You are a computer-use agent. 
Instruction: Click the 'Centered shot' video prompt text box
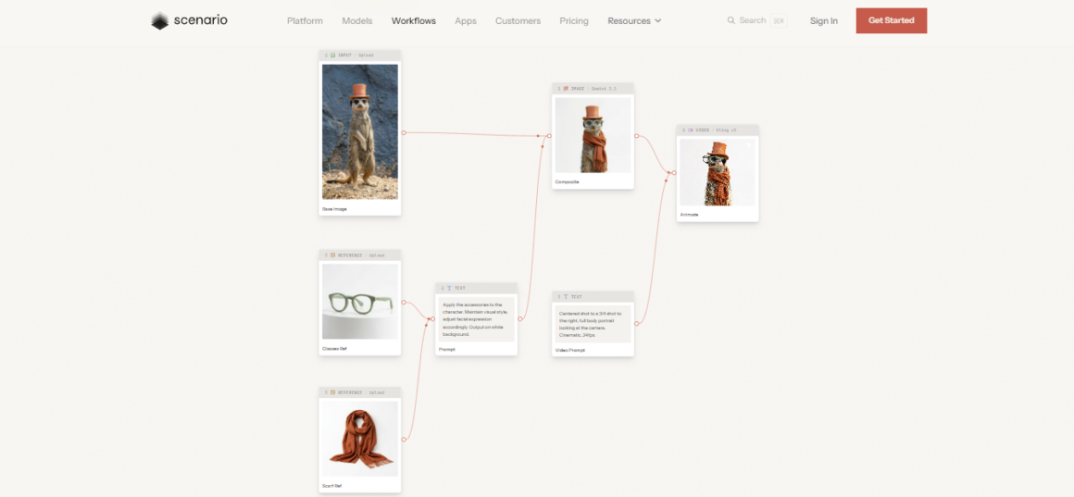593,324
